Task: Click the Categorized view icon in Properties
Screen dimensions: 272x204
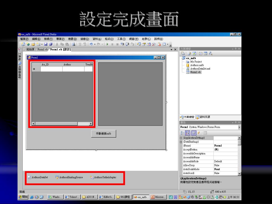Action: pos(182,133)
